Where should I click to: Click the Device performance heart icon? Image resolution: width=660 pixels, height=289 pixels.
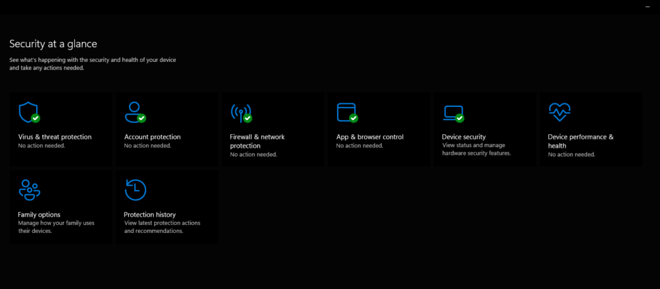point(558,112)
